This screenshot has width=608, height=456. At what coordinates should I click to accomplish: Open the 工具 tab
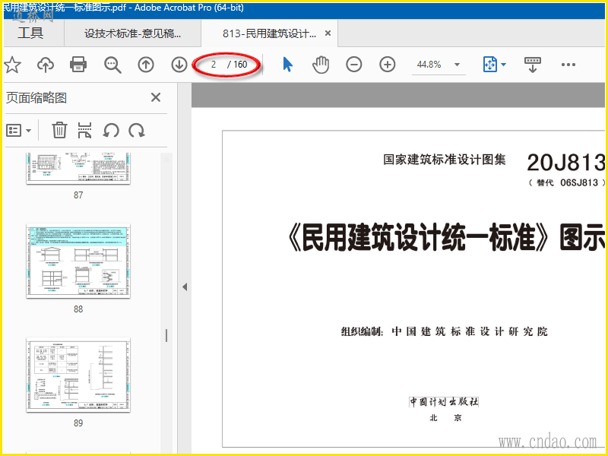30,33
